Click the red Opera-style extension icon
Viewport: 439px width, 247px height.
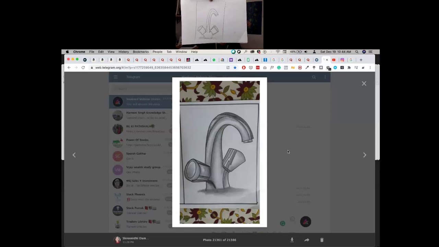point(244,68)
